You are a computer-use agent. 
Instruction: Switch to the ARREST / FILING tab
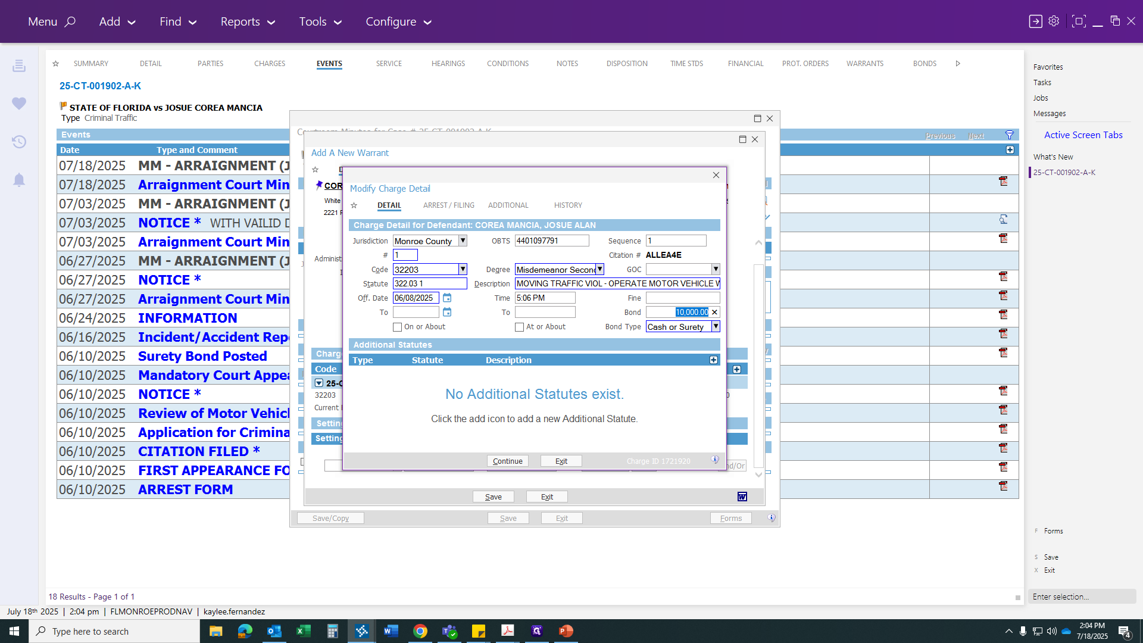point(449,205)
